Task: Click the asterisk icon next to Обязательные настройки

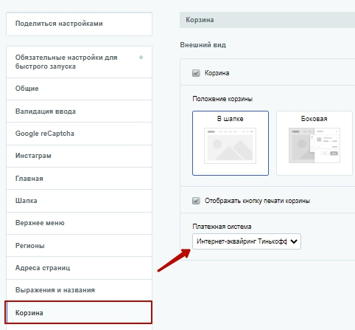Action: [141, 58]
